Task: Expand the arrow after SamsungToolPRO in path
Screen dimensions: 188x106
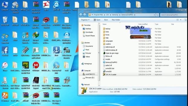Action: pyautogui.click(x=135, y=15)
